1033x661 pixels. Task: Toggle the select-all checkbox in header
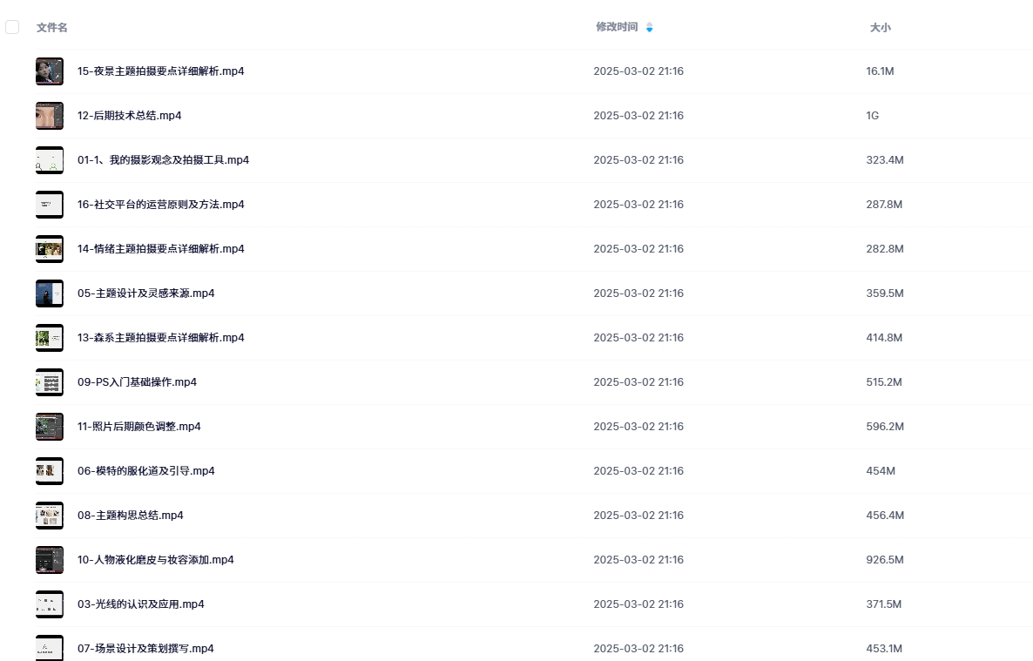pos(12,27)
